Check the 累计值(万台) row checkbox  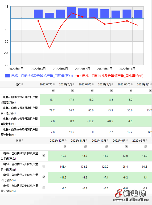coord(44,166)
